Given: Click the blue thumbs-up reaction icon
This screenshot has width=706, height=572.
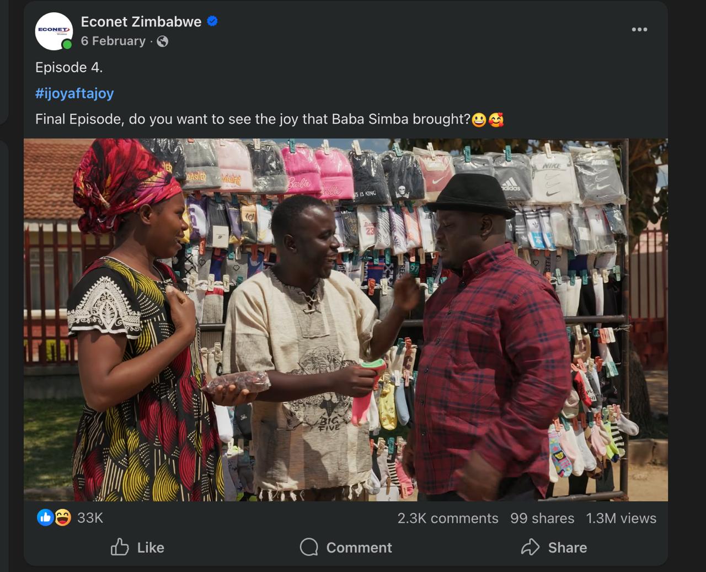Looking at the screenshot, I should click(45, 517).
